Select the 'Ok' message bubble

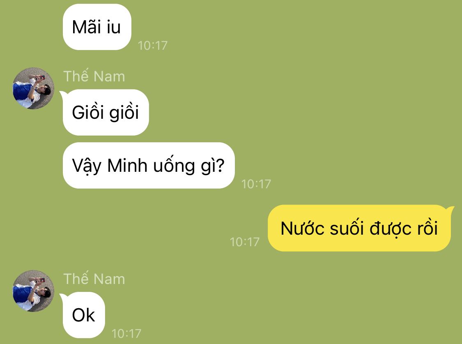(84, 315)
